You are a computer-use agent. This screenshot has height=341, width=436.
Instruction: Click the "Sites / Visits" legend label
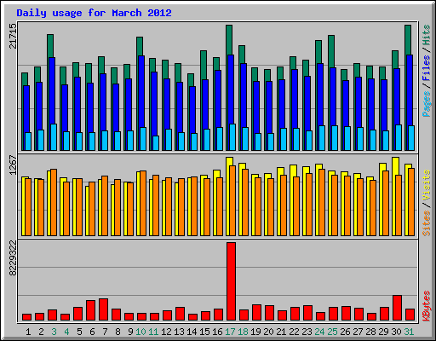427,203
